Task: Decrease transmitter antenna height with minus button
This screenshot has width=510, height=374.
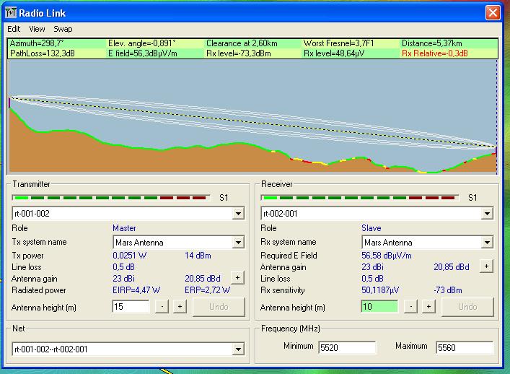Action: (163, 307)
